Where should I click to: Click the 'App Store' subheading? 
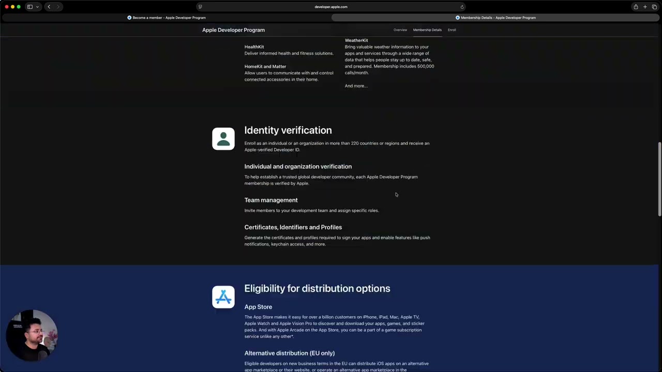click(x=258, y=307)
